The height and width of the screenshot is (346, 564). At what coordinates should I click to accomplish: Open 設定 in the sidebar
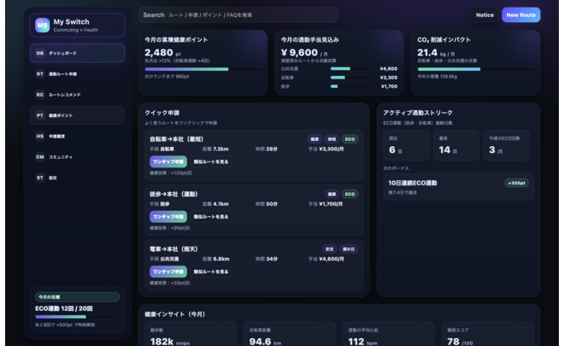(77, 178)
